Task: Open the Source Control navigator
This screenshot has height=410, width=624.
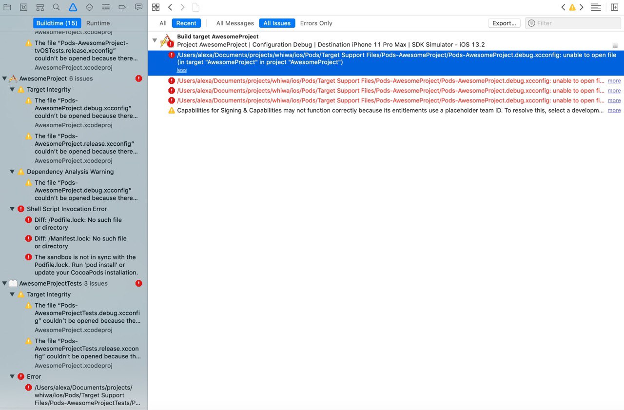Action: [23, 7]
